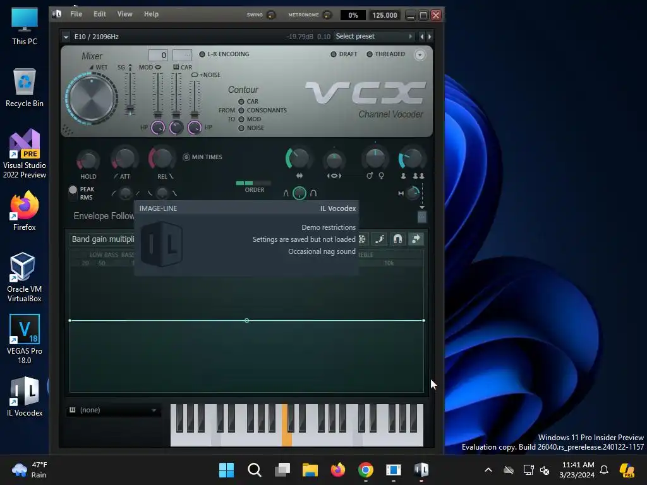Adjust the small stereo spread knob
Image resolution: width=647 pixels, height=485 pixels.
point(412,193)
